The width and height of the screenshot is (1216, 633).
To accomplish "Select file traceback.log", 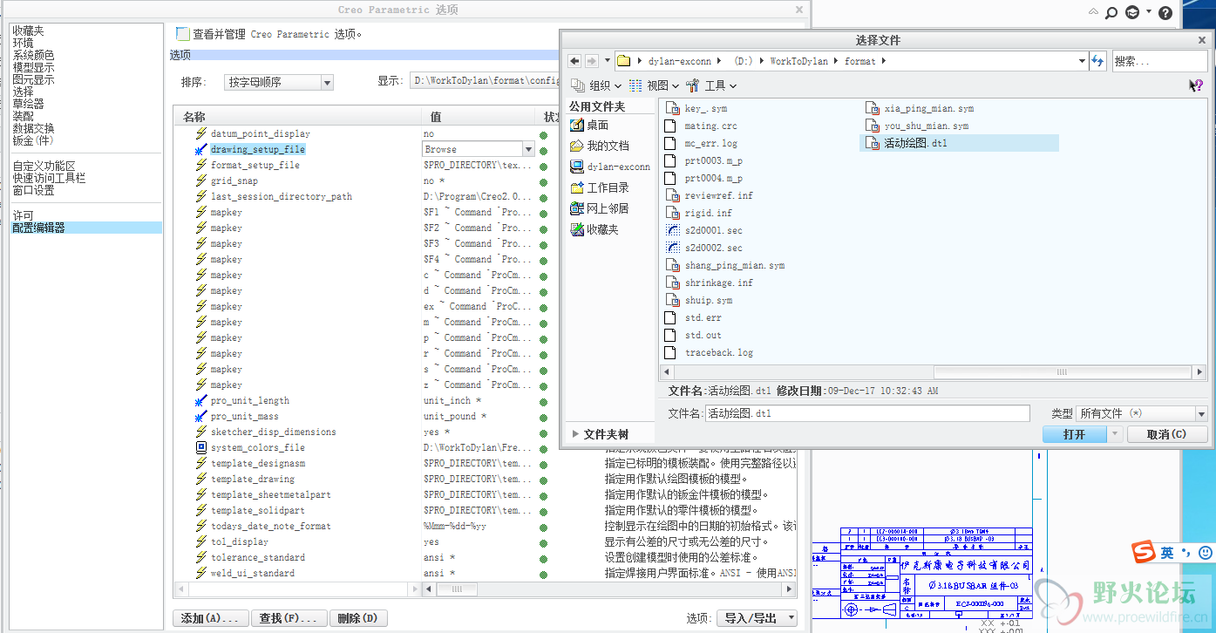I will pos(708,352).
